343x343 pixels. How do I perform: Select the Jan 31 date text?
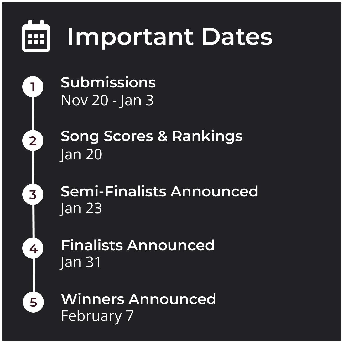(81, 262)
